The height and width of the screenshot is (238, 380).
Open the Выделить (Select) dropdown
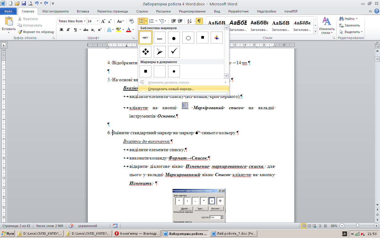click(351, 32)
